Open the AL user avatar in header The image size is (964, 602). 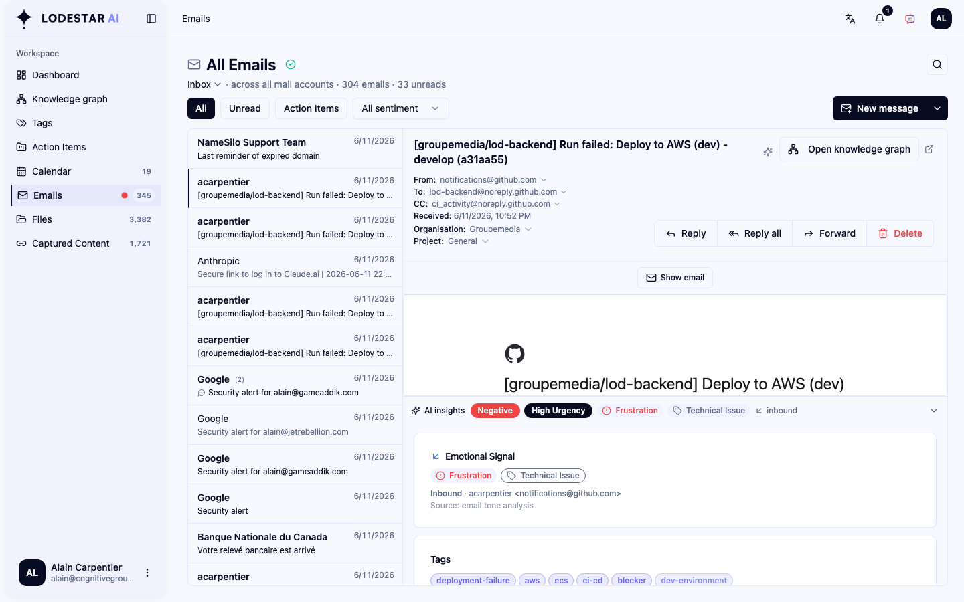pos(941,19)
